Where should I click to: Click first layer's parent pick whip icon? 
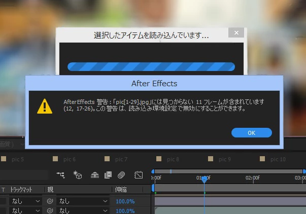50,201
